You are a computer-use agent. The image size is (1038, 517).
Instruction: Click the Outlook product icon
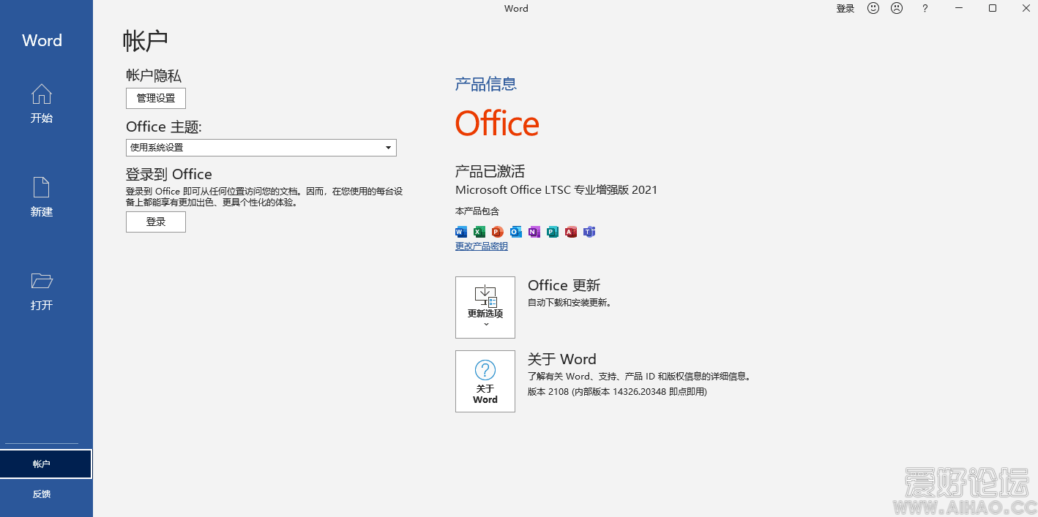516,232
